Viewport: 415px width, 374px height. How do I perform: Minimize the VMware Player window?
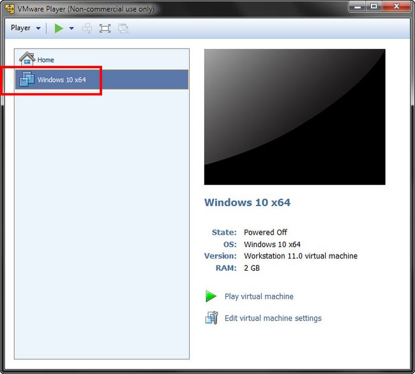click(x=358, y=6)
